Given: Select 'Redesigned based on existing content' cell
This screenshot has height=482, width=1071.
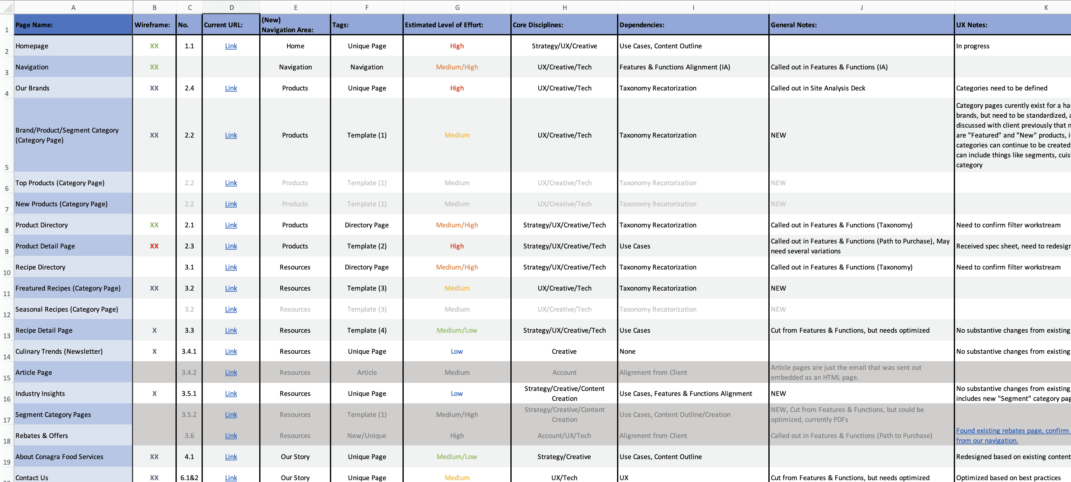Looking at the screenshot, I should [x=1013, y=457].
